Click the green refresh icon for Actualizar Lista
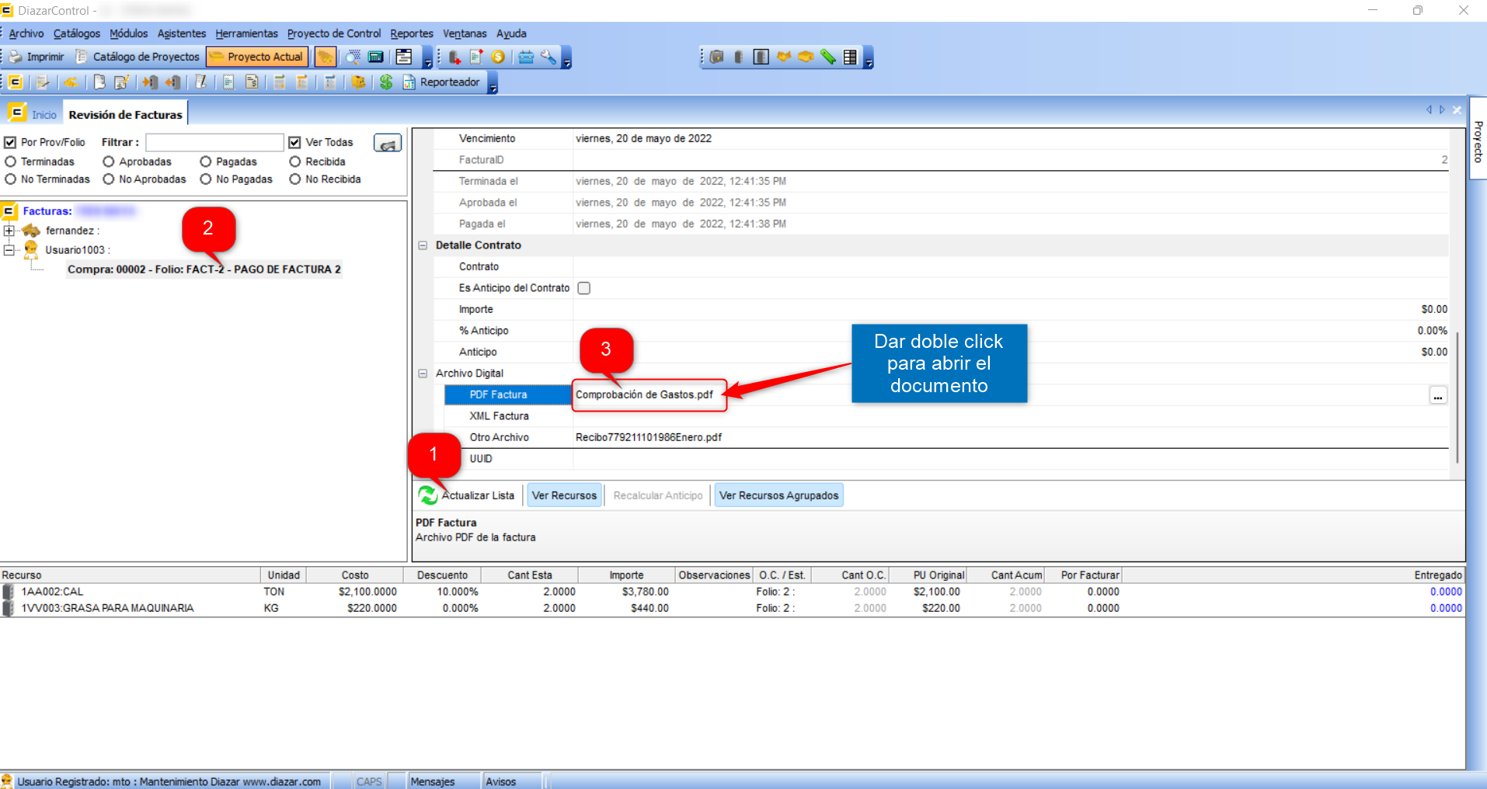 pos(427,495)
